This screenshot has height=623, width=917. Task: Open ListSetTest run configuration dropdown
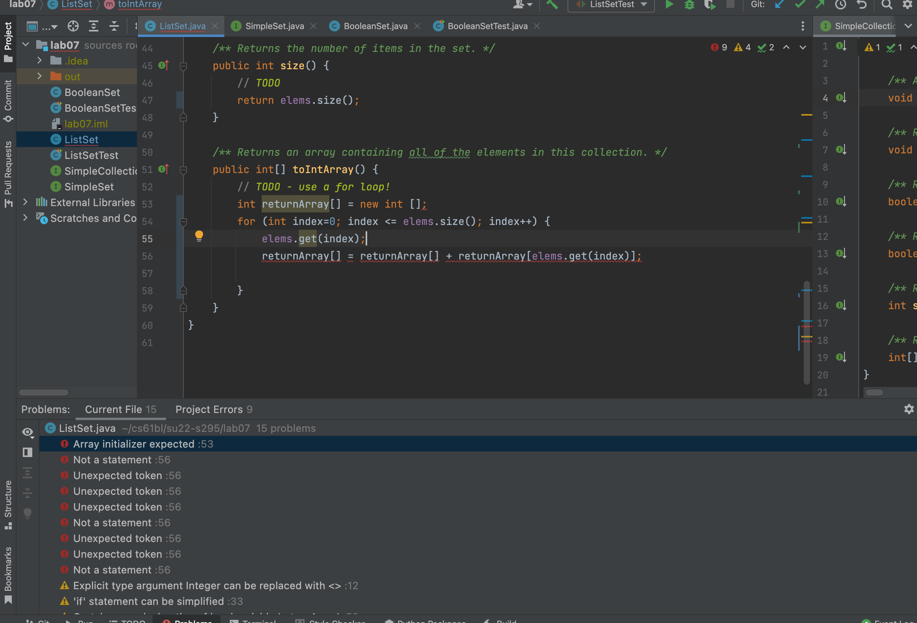612,5
